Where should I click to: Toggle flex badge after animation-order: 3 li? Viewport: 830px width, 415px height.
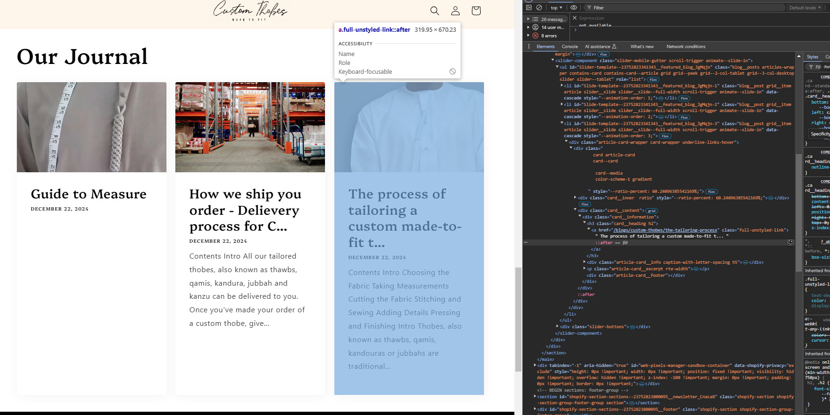click(665, 136)
